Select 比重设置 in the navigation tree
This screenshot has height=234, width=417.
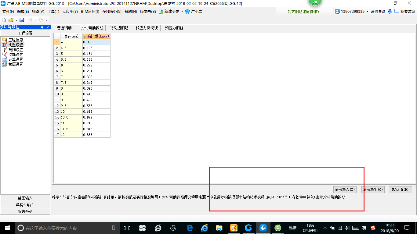coord(16,45)
